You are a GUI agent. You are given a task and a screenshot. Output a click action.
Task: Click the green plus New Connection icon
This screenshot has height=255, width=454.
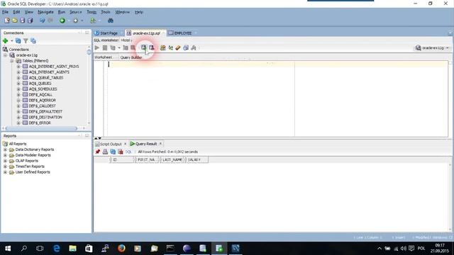pyautogui.click(x=5, y=41)
